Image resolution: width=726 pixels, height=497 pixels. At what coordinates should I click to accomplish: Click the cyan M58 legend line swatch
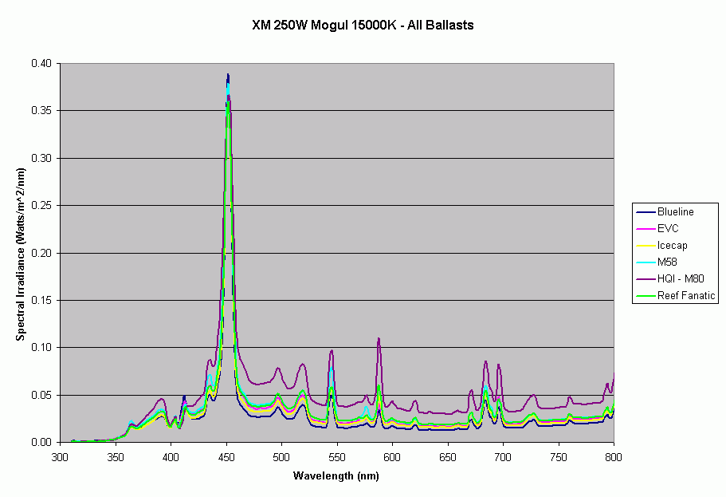click(646, 262)
